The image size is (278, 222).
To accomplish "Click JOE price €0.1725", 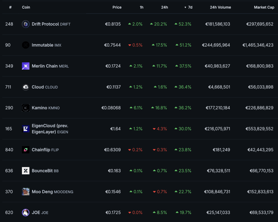I will pyautogui.click(x=113, y=213).
